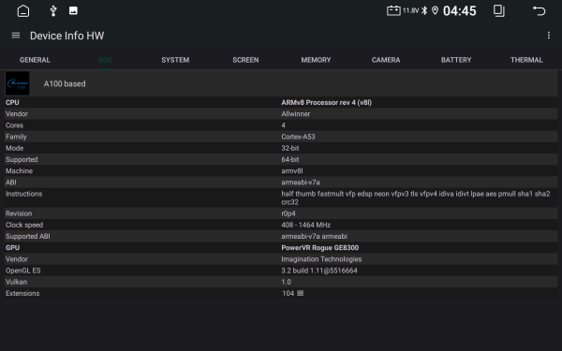
Task: Select 'ARMv8 Processor rev 4 (v8l)' value
Action: [327, 102]
